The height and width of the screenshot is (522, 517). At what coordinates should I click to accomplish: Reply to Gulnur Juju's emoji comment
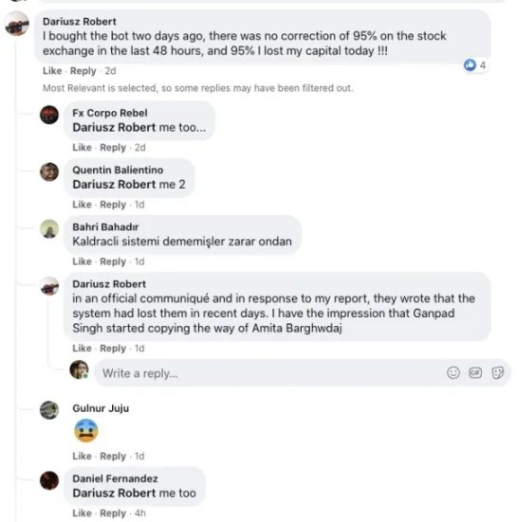coord(113,456)
